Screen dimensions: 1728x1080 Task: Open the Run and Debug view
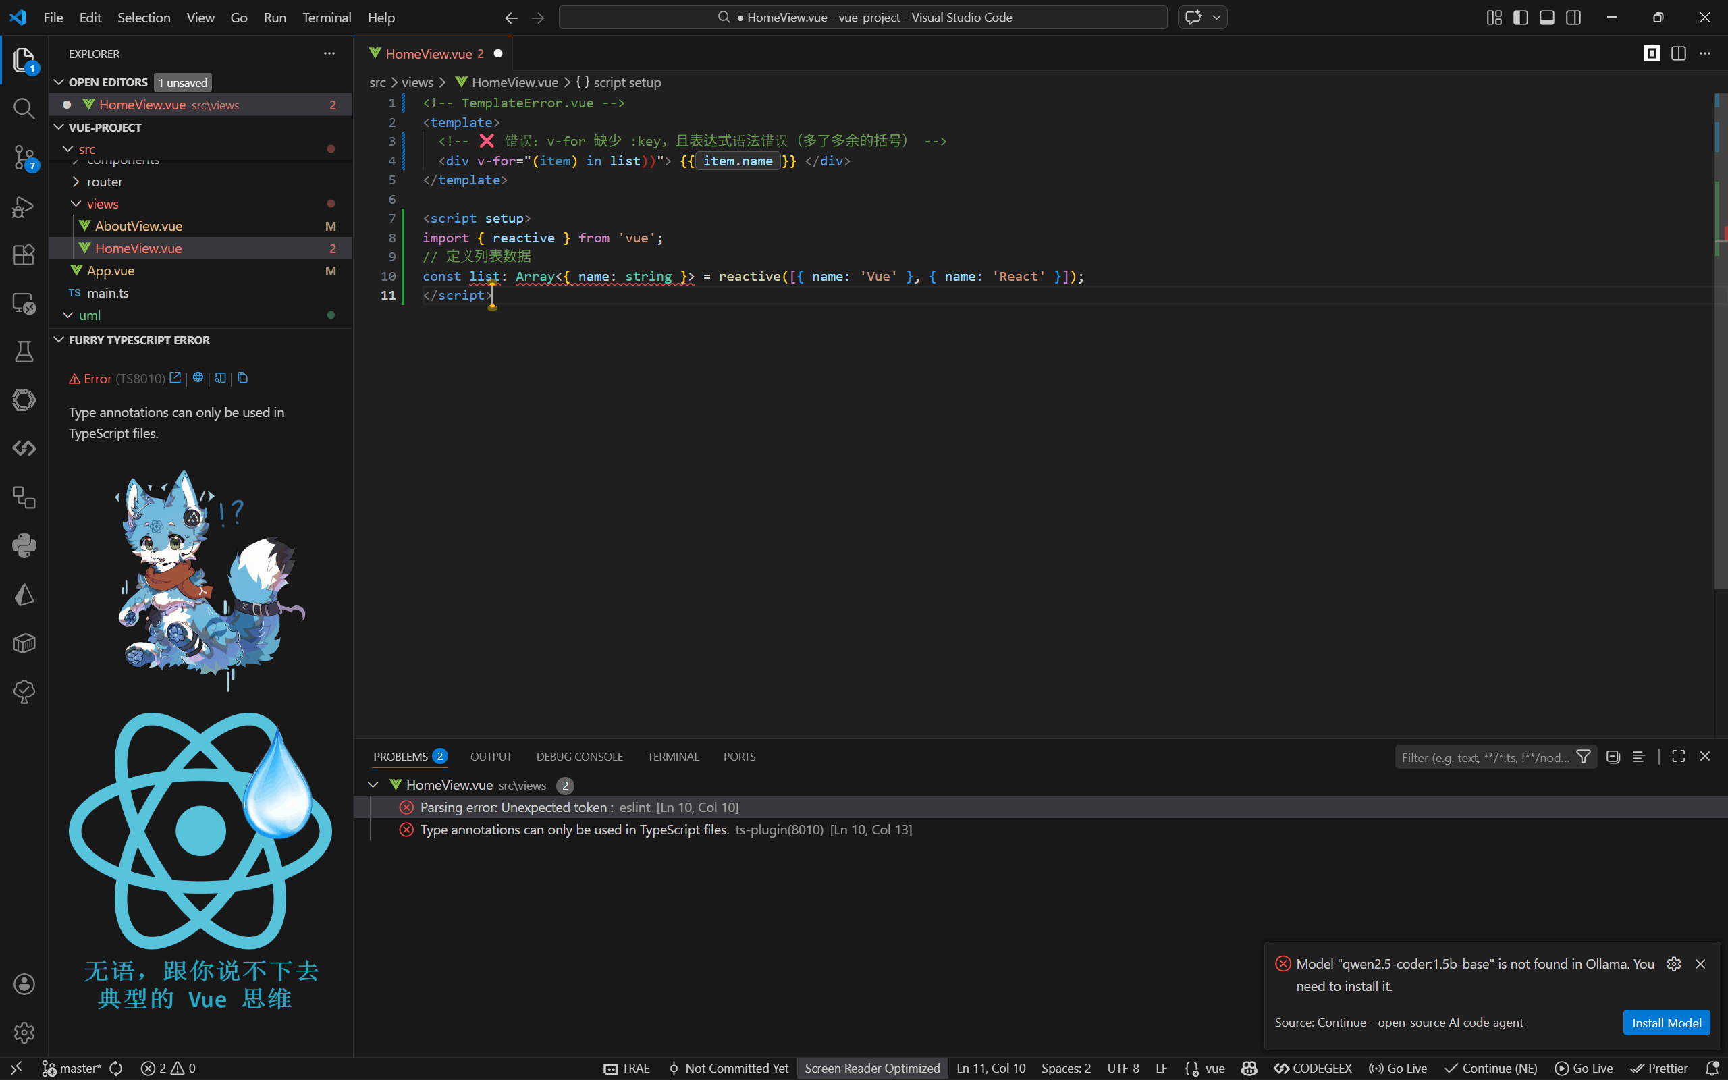pyautogui.click(x=24, y=207)
